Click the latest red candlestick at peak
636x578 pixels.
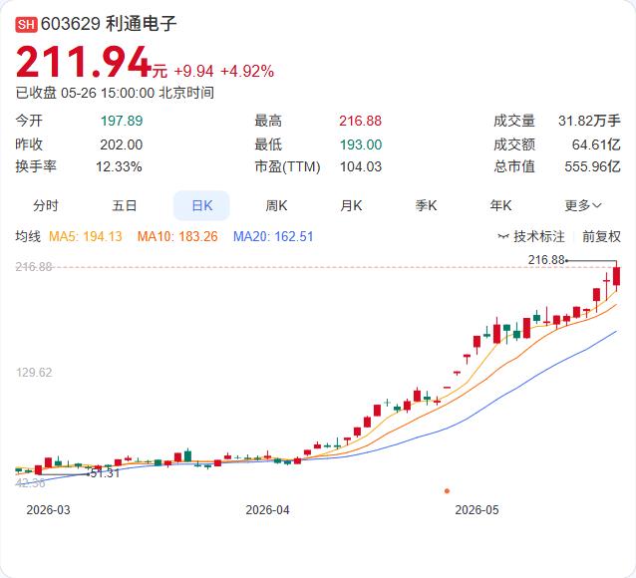(616, 276)
